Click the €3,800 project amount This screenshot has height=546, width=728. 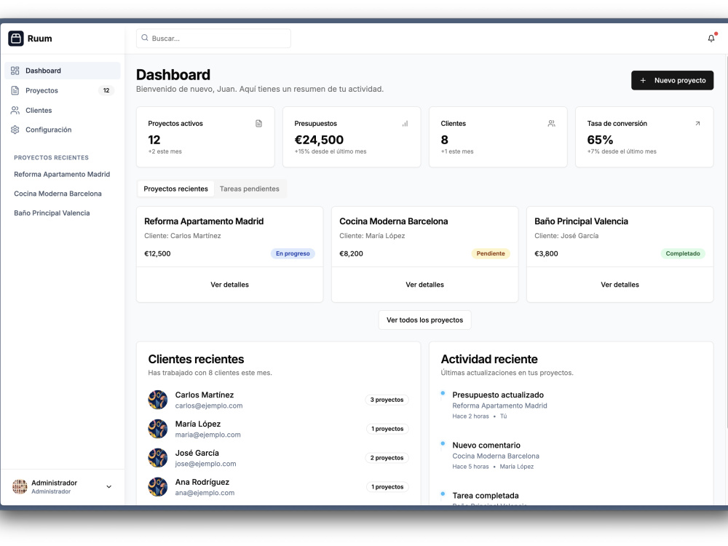546,253
